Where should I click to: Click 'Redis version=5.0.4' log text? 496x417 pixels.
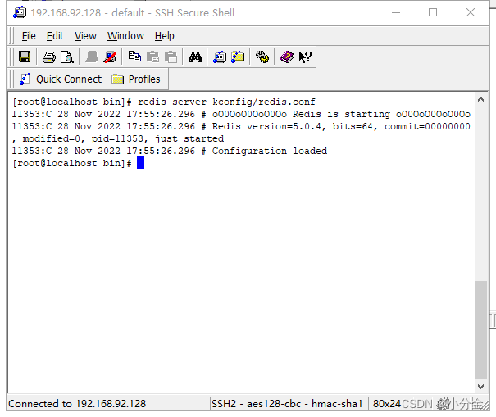(269, 126)
